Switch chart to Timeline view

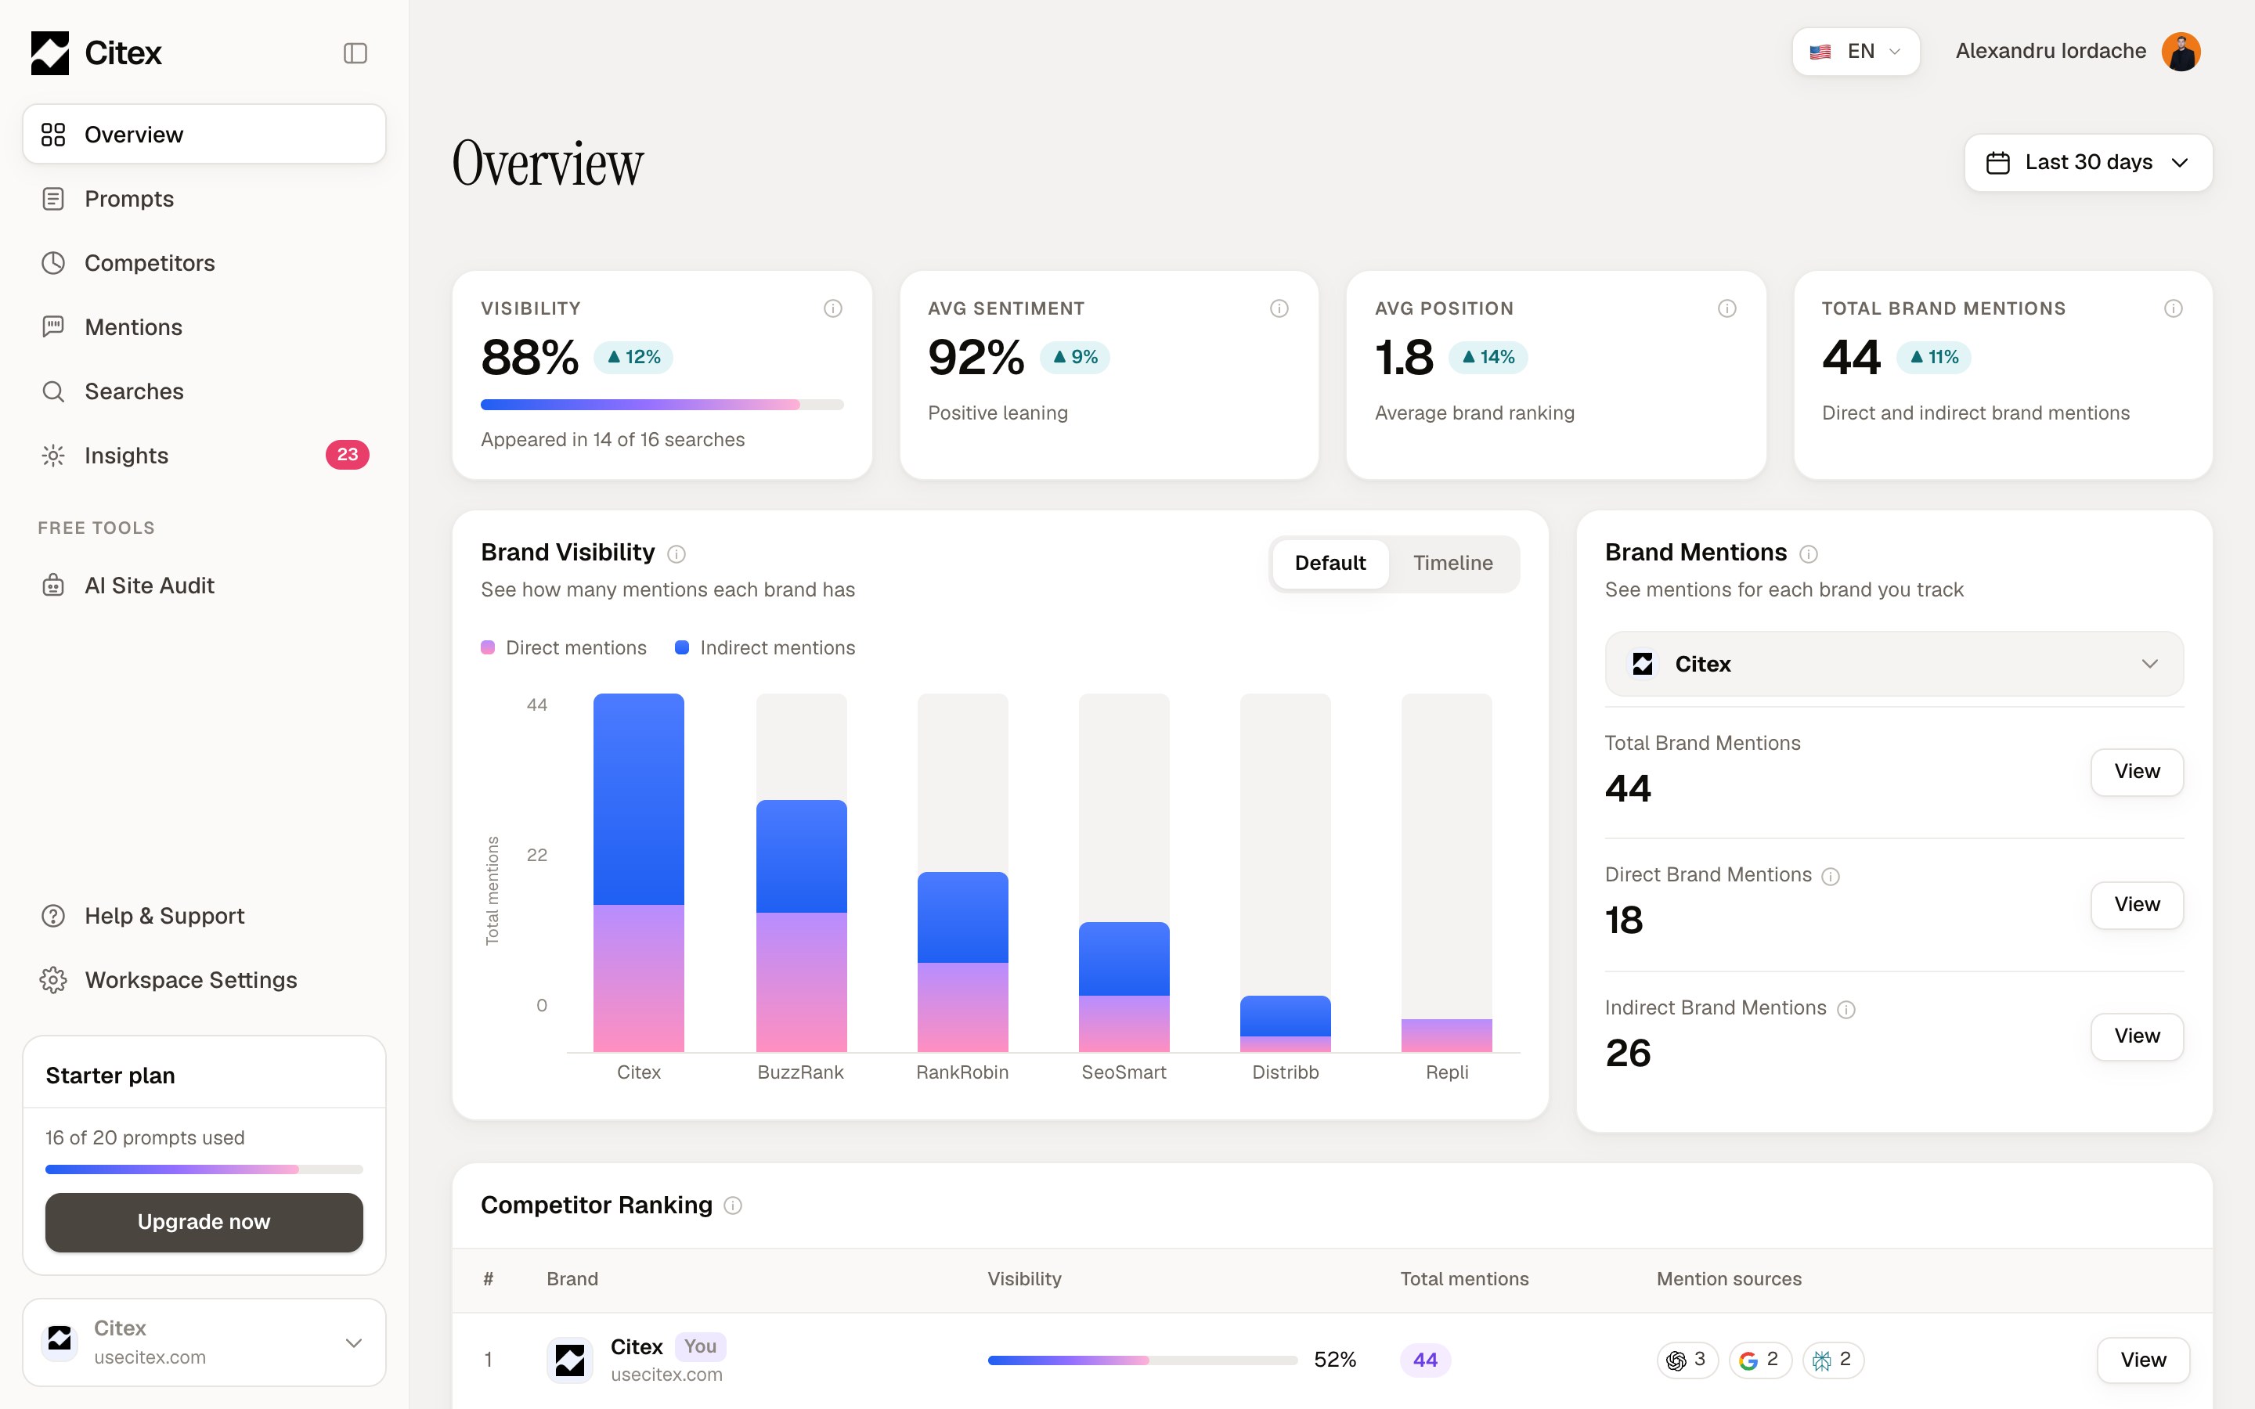pos(1452,563)
